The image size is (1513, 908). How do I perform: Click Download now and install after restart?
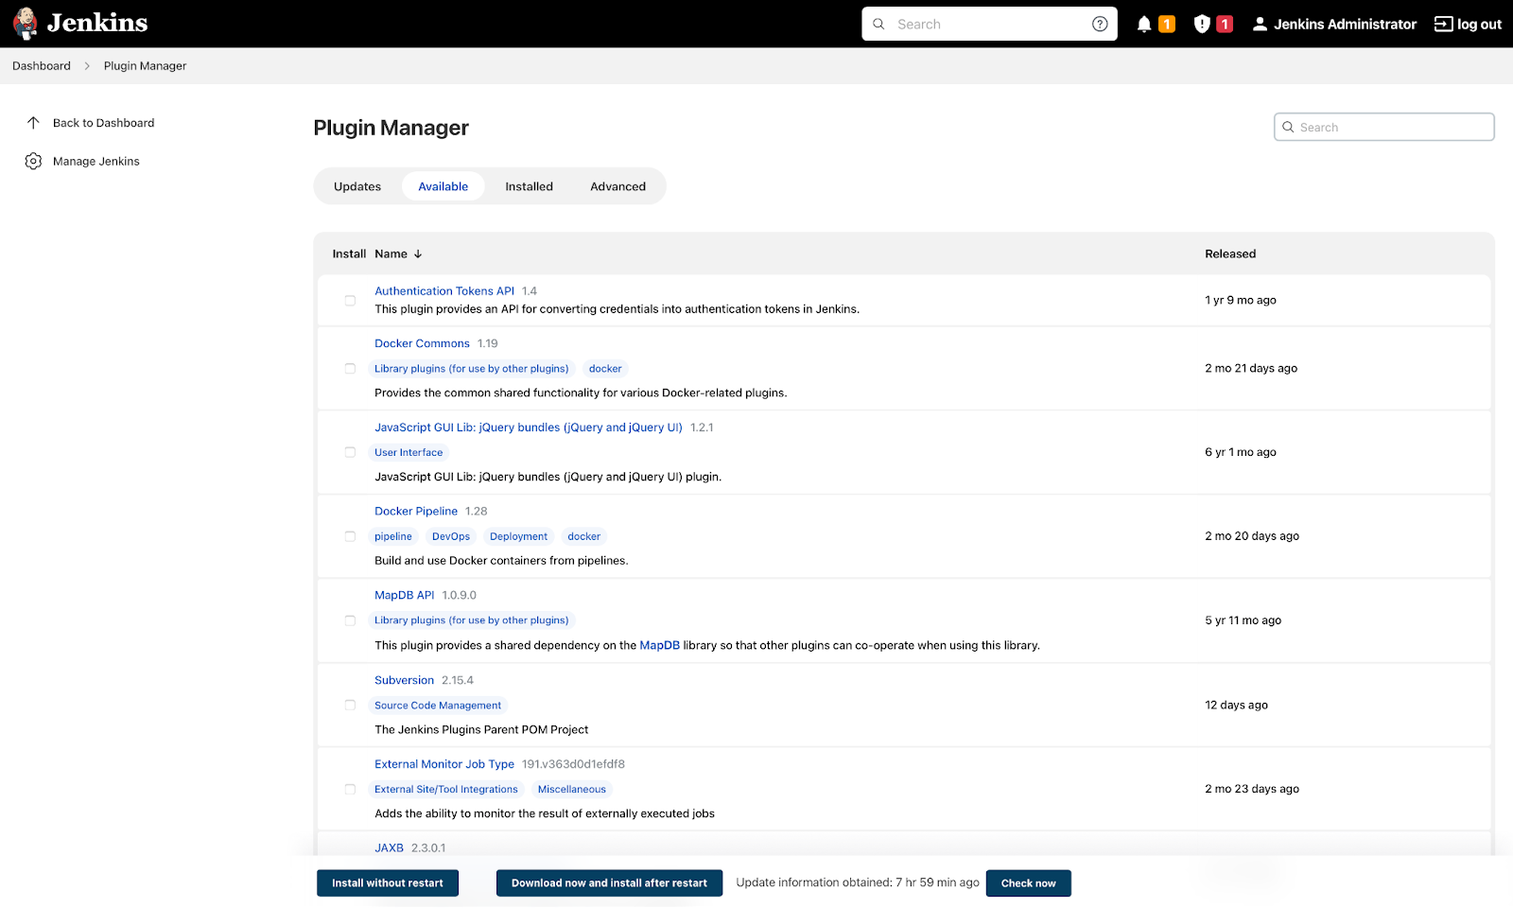pyautogui.click(x=609, y=883)
